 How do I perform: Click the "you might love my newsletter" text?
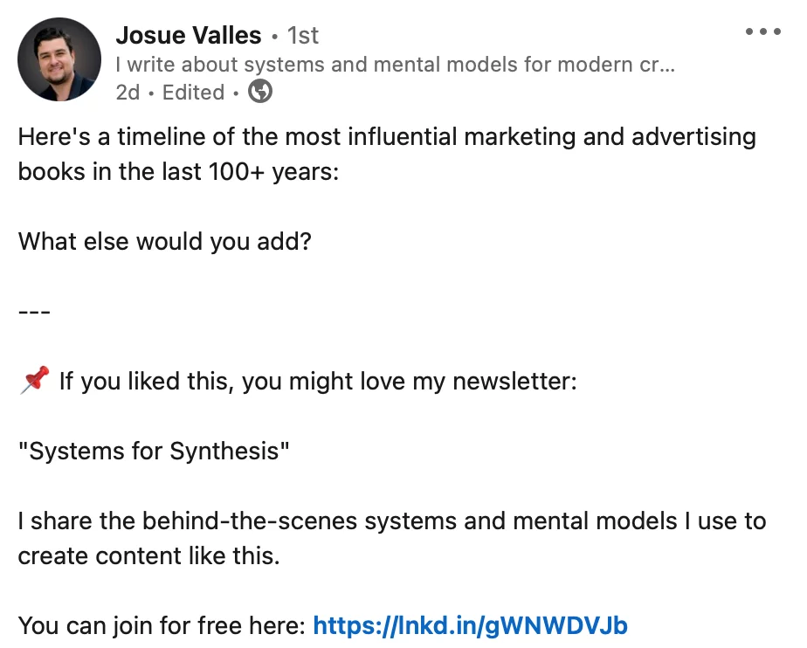[x=410, y=382]
